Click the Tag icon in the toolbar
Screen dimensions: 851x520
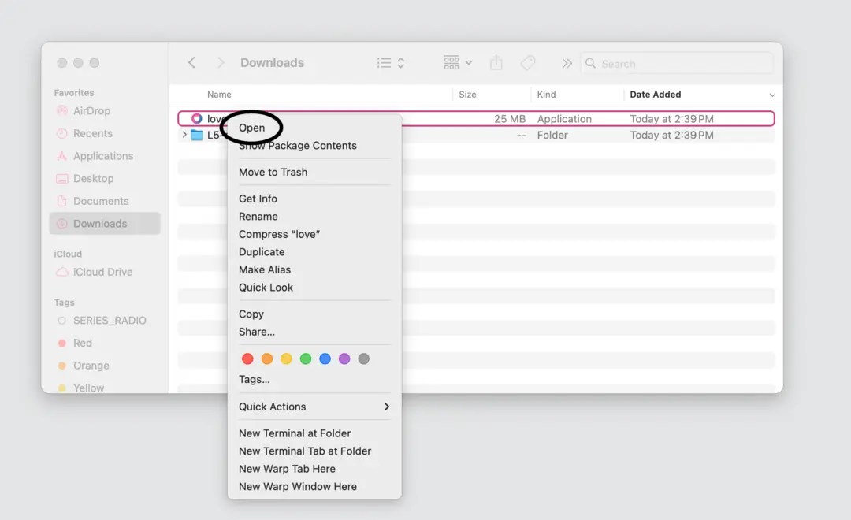tap(528, 63)
